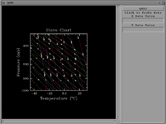This screenshot has height=124, width=166.
Task: Probe the center of the Stuve chart plot
Action: 59,62
